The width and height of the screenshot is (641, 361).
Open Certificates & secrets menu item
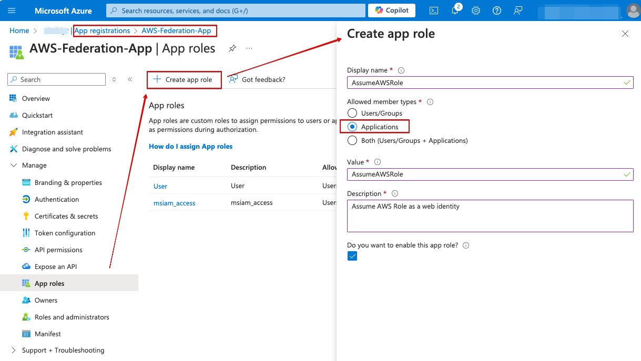66,216
